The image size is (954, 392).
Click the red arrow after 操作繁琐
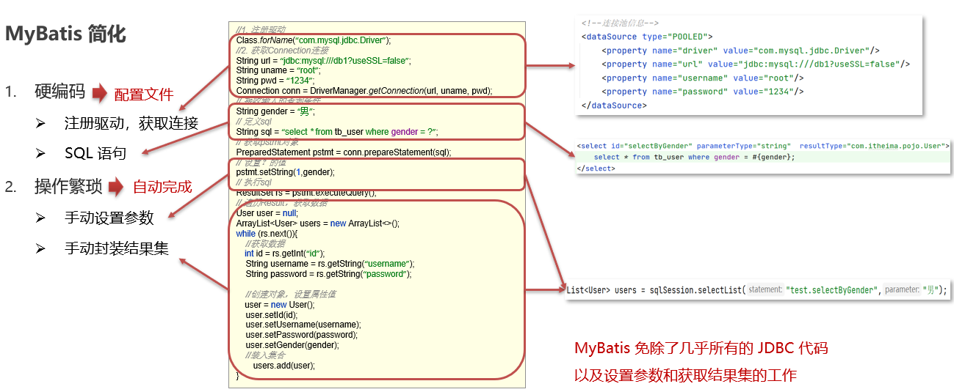pyautogui.click(x=116, y=187)
